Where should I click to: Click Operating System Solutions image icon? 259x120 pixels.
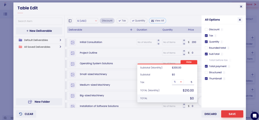coord(73,64)
